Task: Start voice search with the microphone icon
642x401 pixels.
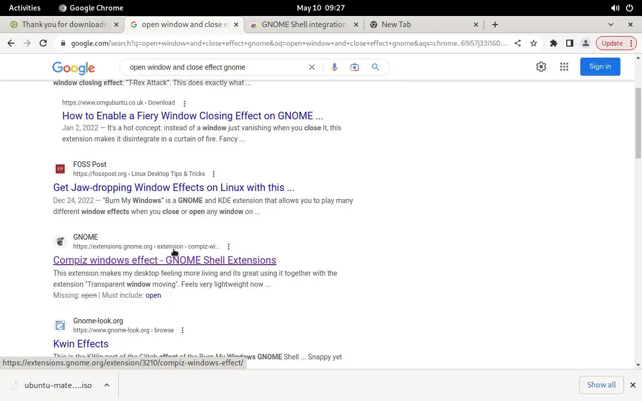Action: (335, 67)
